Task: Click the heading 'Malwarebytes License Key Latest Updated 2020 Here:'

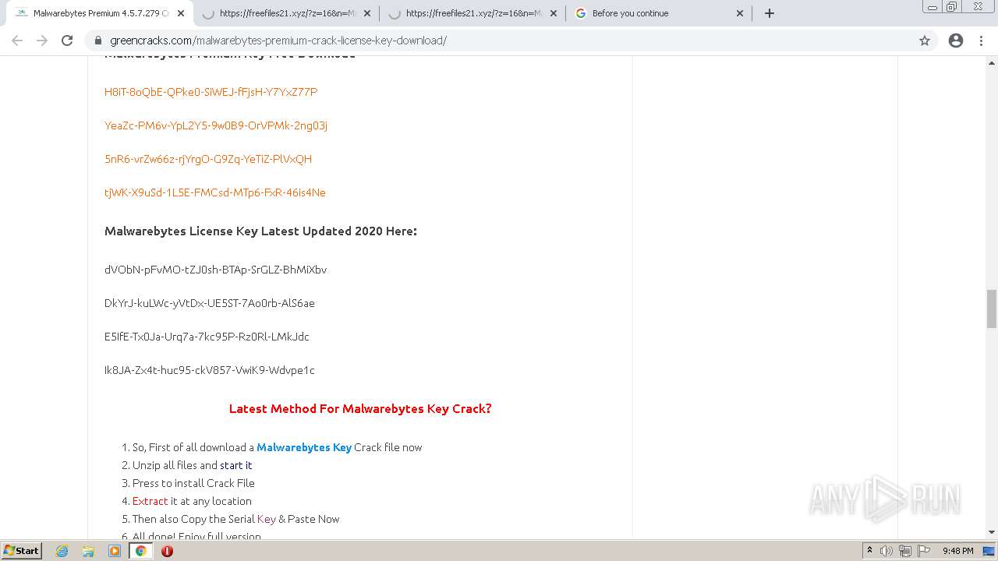Action: [x=260, y=231]
